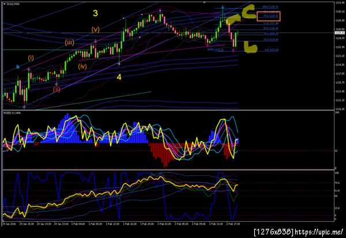346x238 pixels.
Task: Select the orange wave label (v)
Action: (95, 29)
